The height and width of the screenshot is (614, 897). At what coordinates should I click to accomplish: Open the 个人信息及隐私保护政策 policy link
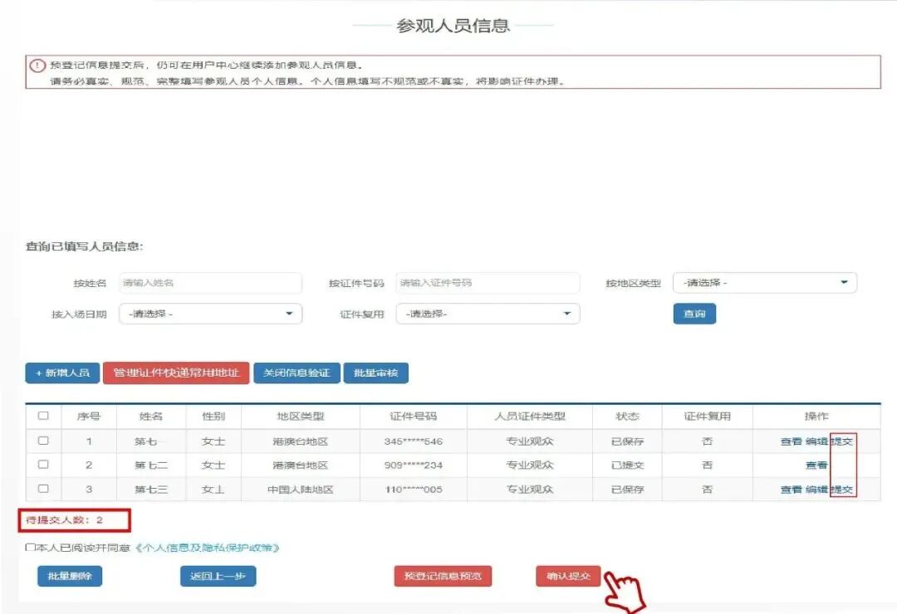pyautogui.click(x=208, y=547)
